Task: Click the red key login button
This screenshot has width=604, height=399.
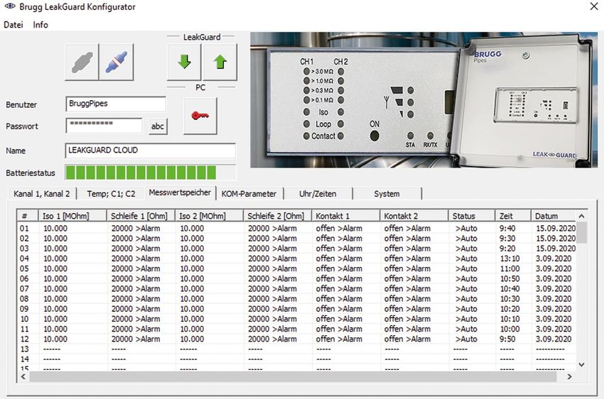Action: 200,116
